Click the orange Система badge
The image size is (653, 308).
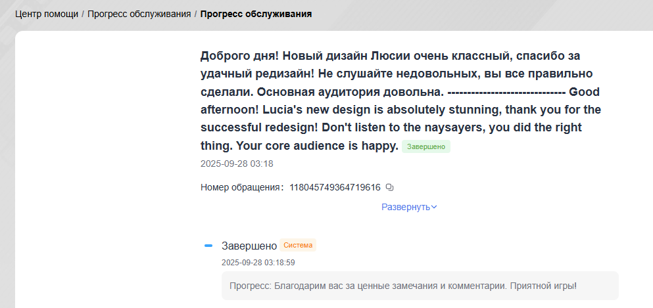pyautogui.click(x=298, y=246)
